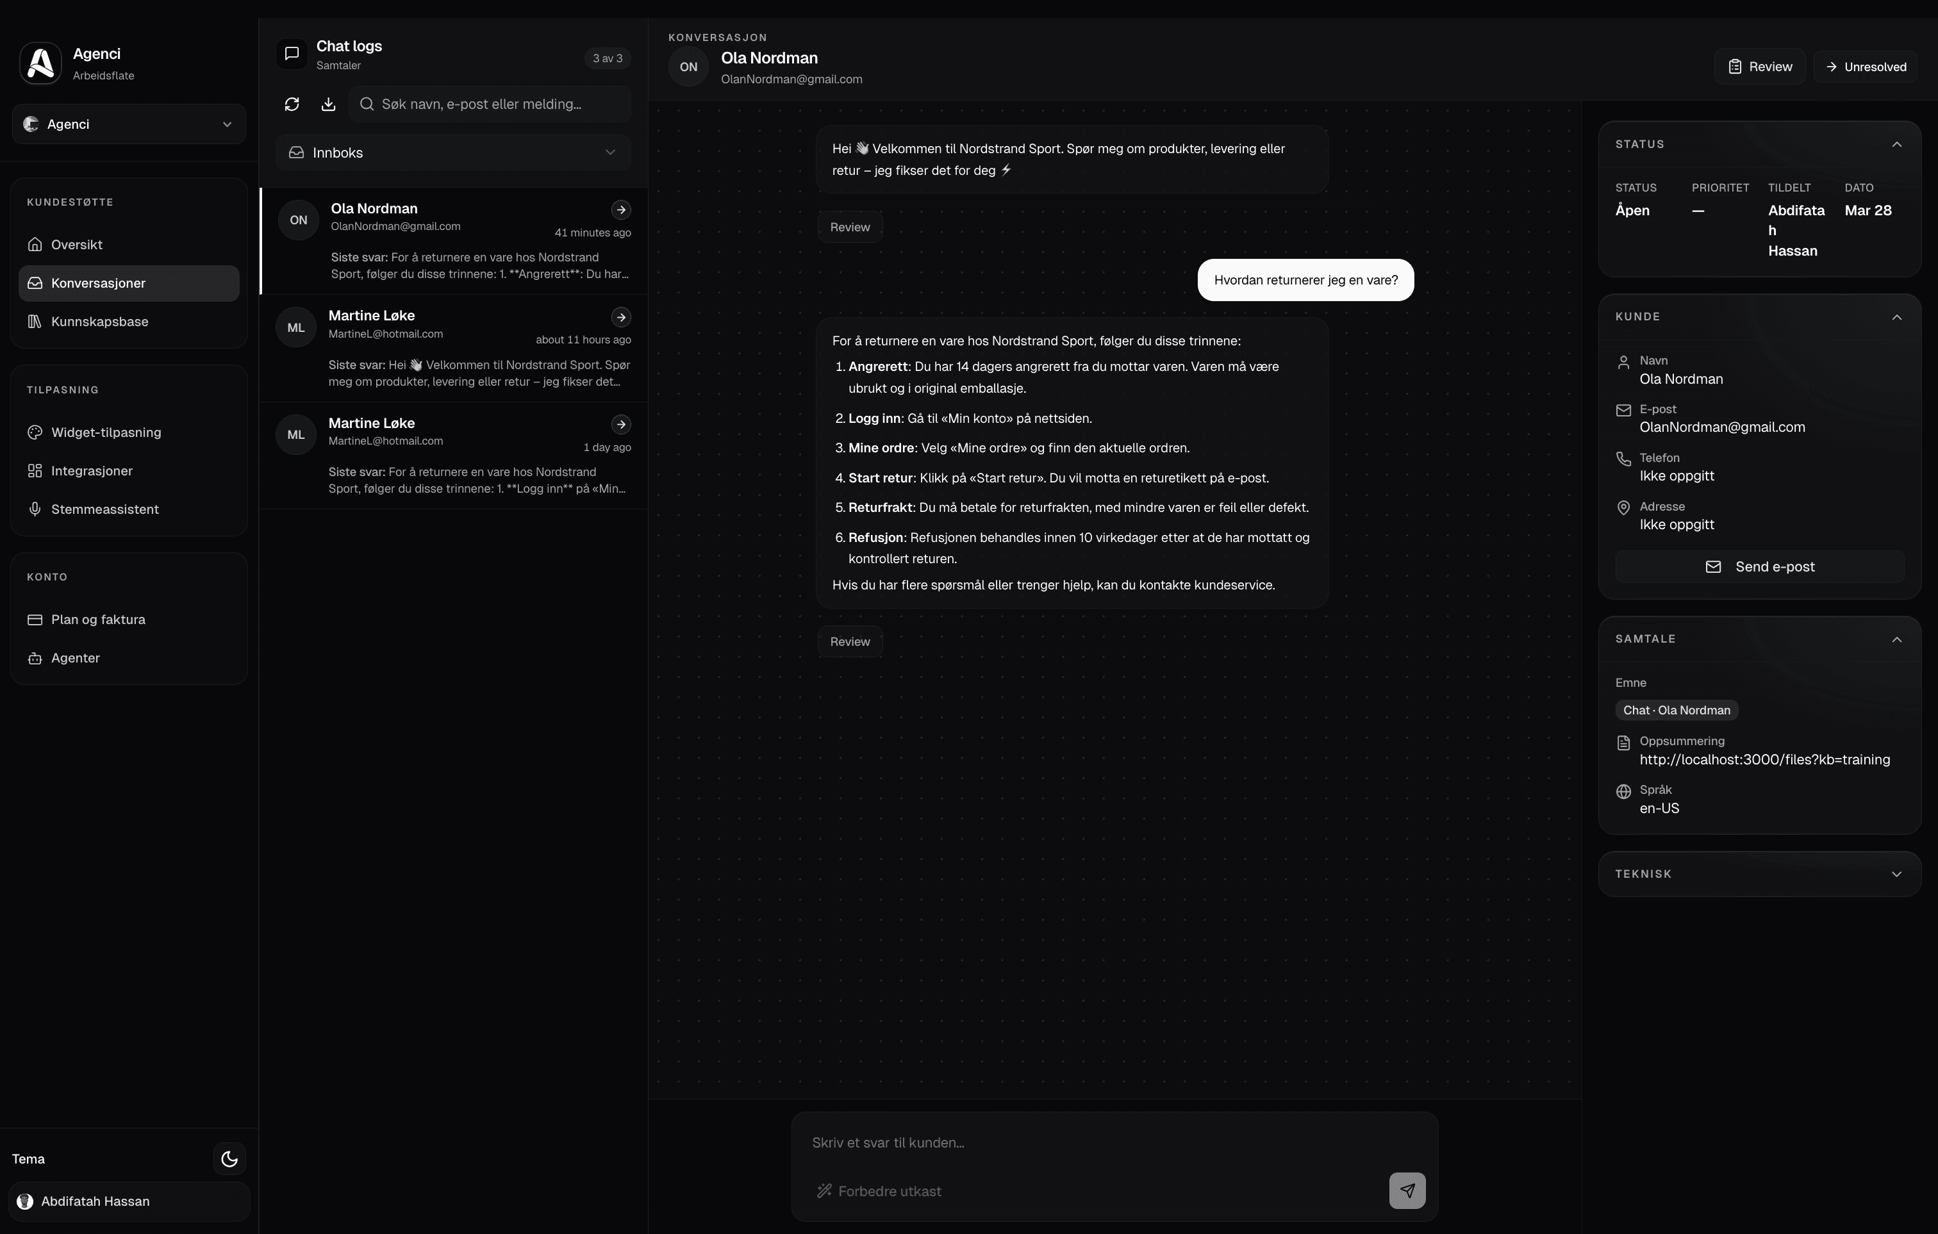Open arrow icon on Ola Nordman conversation

pos(620,210)
